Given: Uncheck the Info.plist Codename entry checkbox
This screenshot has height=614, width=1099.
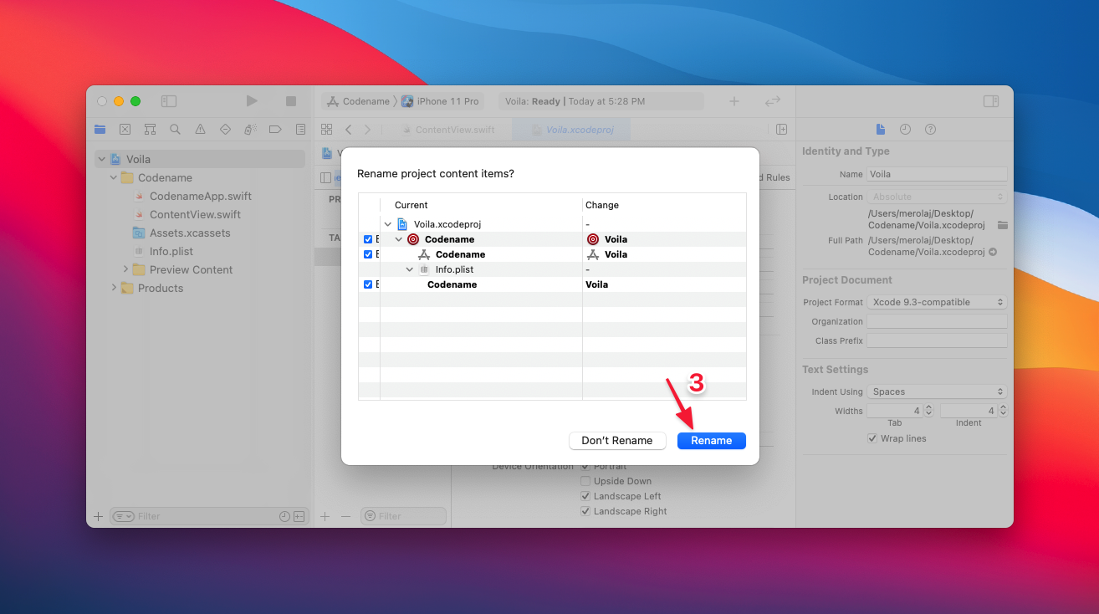Looking at the screenshot, I should (x=368, y=284).
